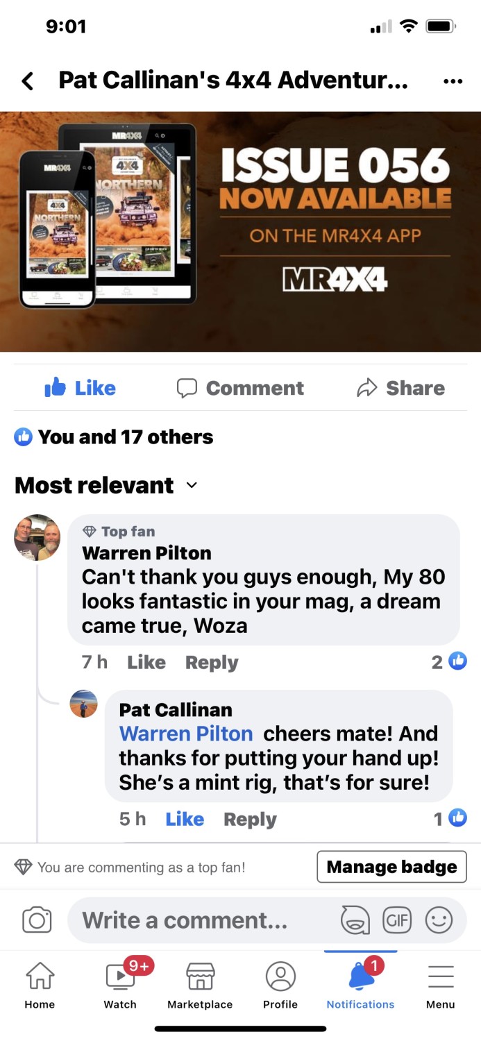Unlike Pat Callinan's reply comment
The image size is (481, 1041).
point(185,819)
